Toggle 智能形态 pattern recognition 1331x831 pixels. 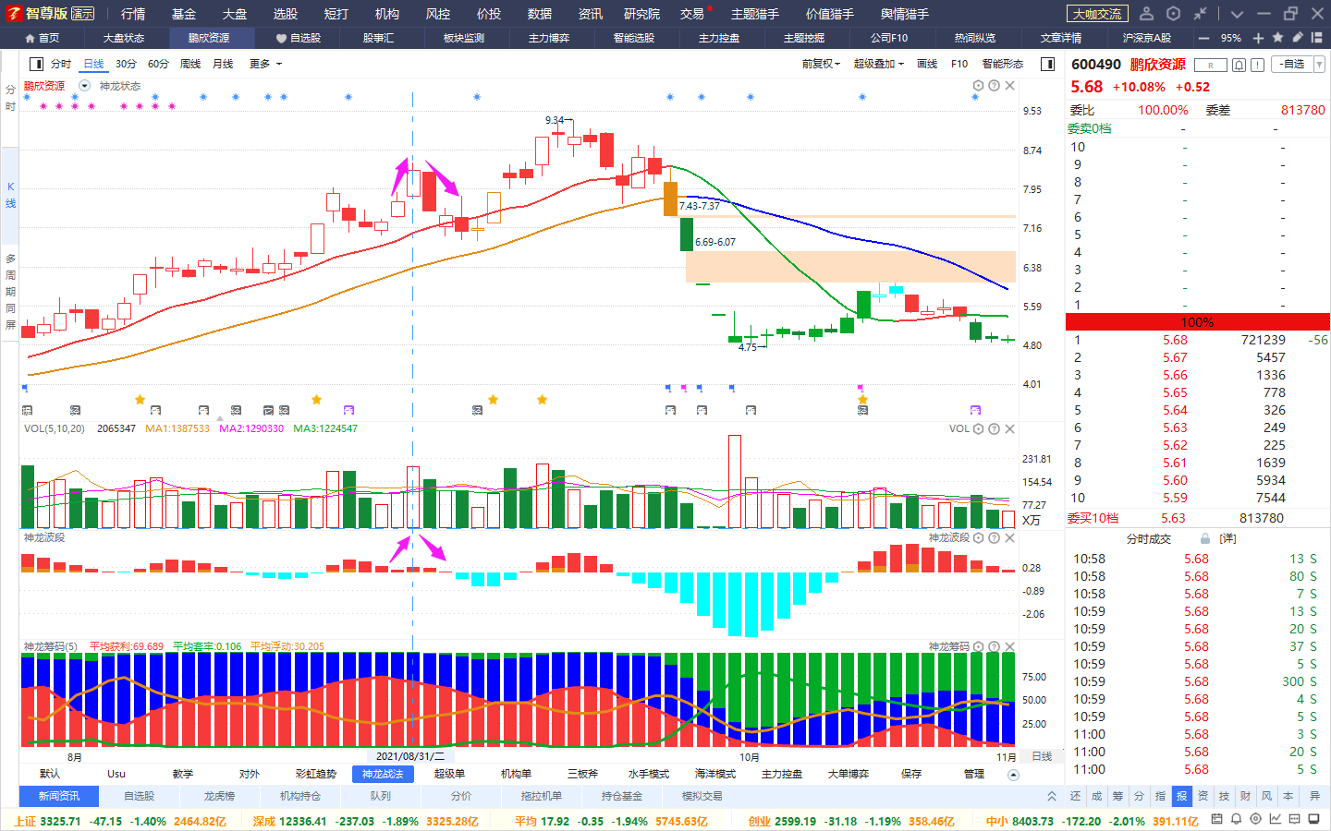(x=1003, y=64)
